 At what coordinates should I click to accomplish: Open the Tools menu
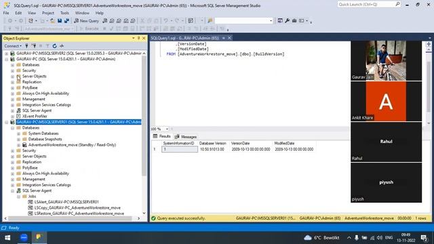click(x=64, y=13)
